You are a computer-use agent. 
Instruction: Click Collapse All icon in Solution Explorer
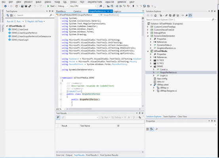click(174, 15)
